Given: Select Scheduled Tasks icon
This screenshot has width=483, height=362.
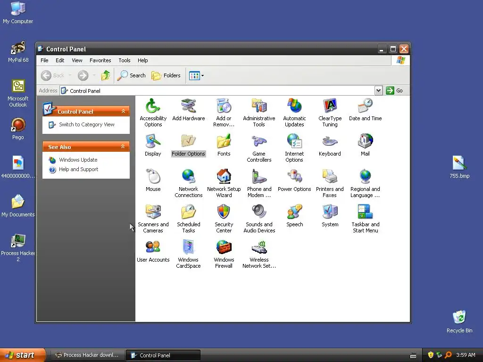Looking at the screenshot, I should click(x=188, y=213).
